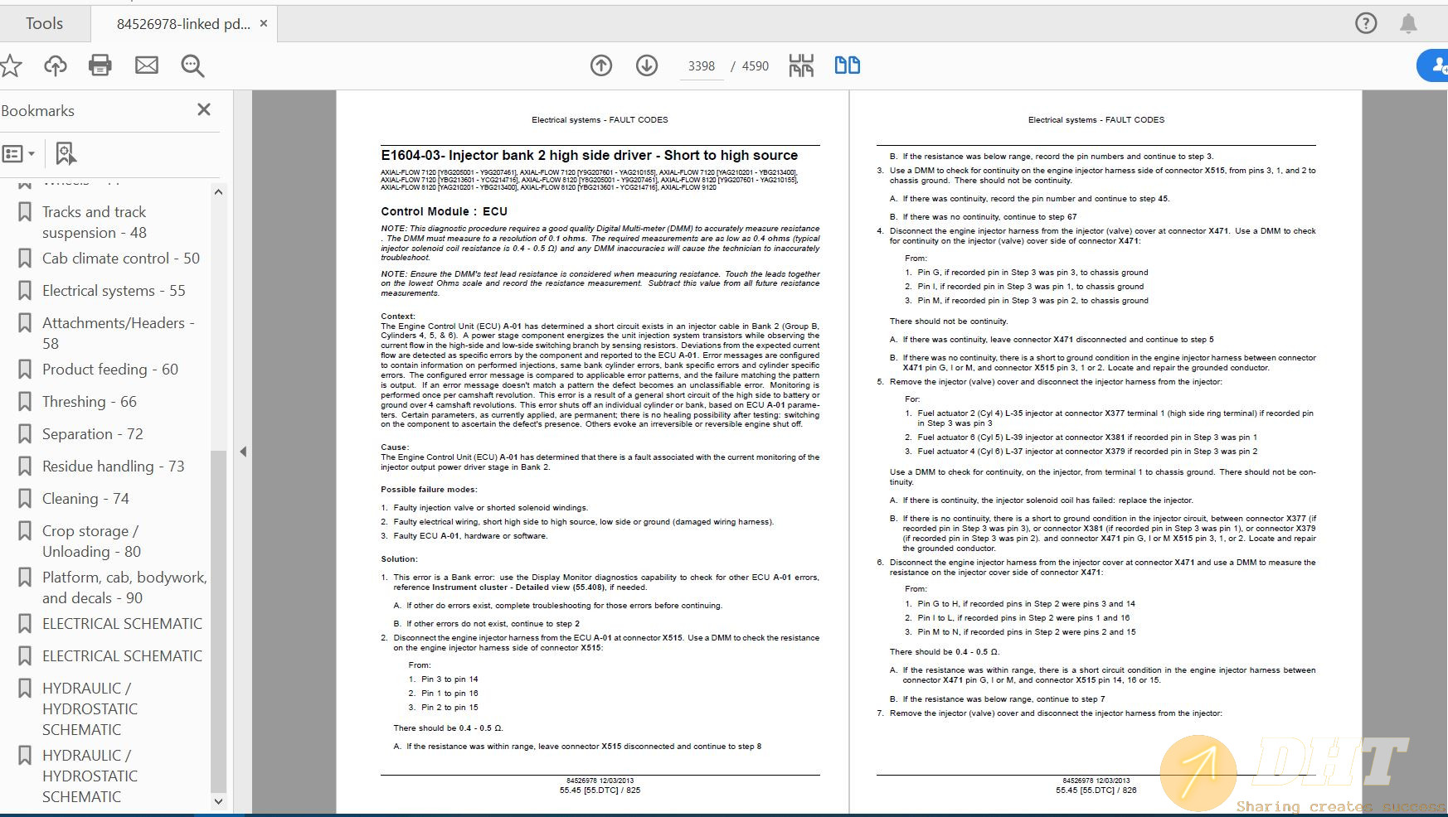Screen dimensions: 1448x817
Task: Click the blue share user button
Action: coord(1433,65)
